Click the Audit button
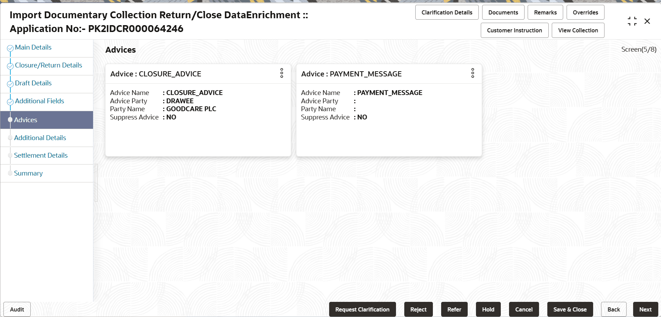Image resolution: width=661 pixels, height=317 pixels. [x=17, y=309]
